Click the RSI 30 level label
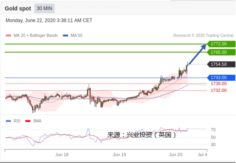The height and width of the screenshot is (163, 236). [213, 145]
